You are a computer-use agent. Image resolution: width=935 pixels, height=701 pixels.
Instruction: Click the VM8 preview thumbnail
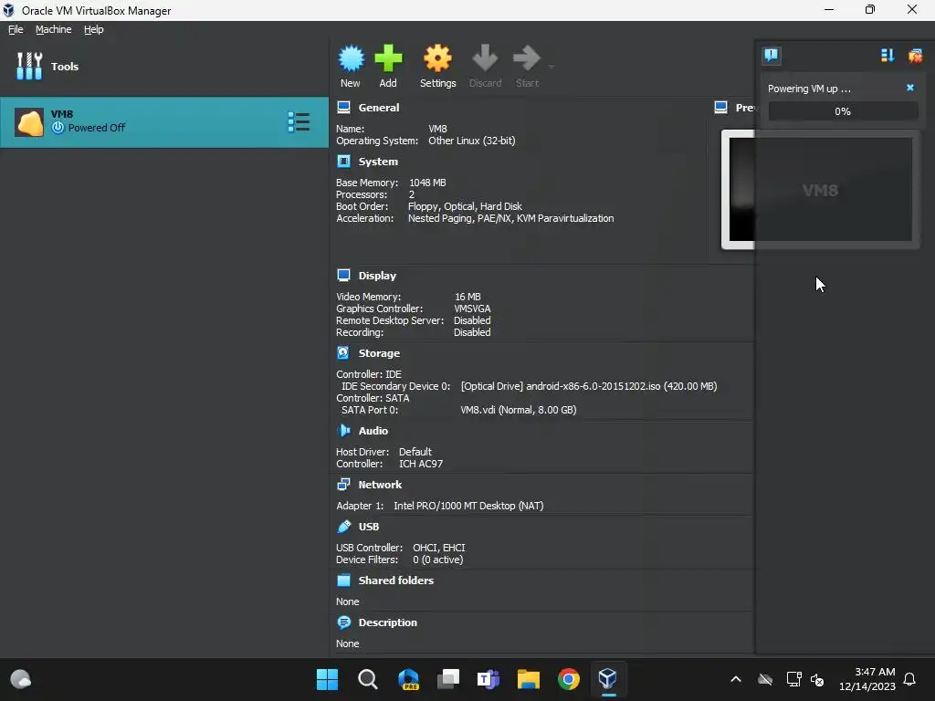820,190
